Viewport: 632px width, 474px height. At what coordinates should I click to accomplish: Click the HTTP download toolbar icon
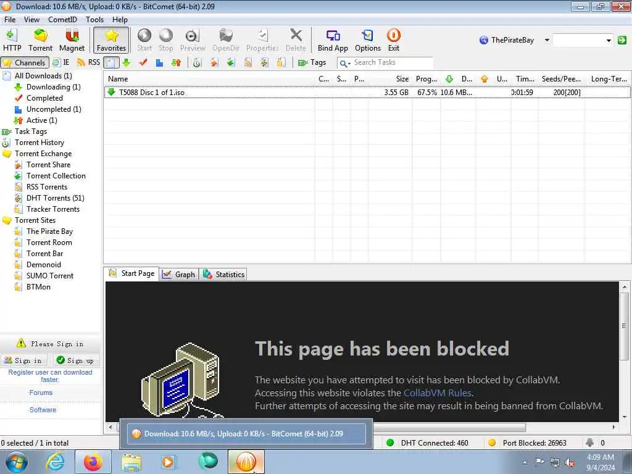(12, 40)
